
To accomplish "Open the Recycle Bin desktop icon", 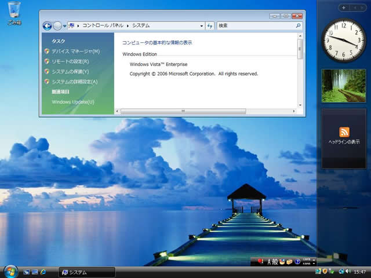I will (13, 12).
